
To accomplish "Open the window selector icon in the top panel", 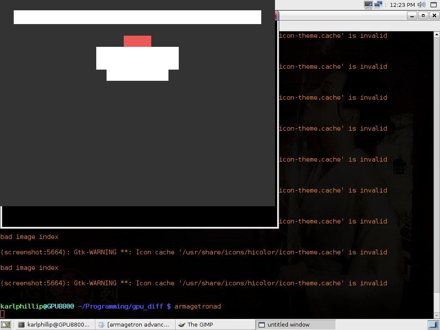I will 434,5.
